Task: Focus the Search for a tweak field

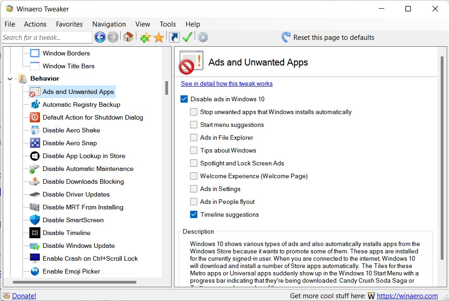Action: click(47, 38)
